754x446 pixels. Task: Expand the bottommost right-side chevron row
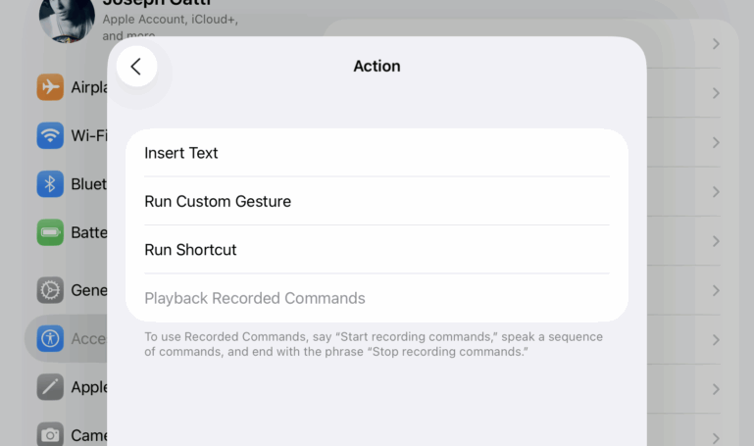[716, 438]
